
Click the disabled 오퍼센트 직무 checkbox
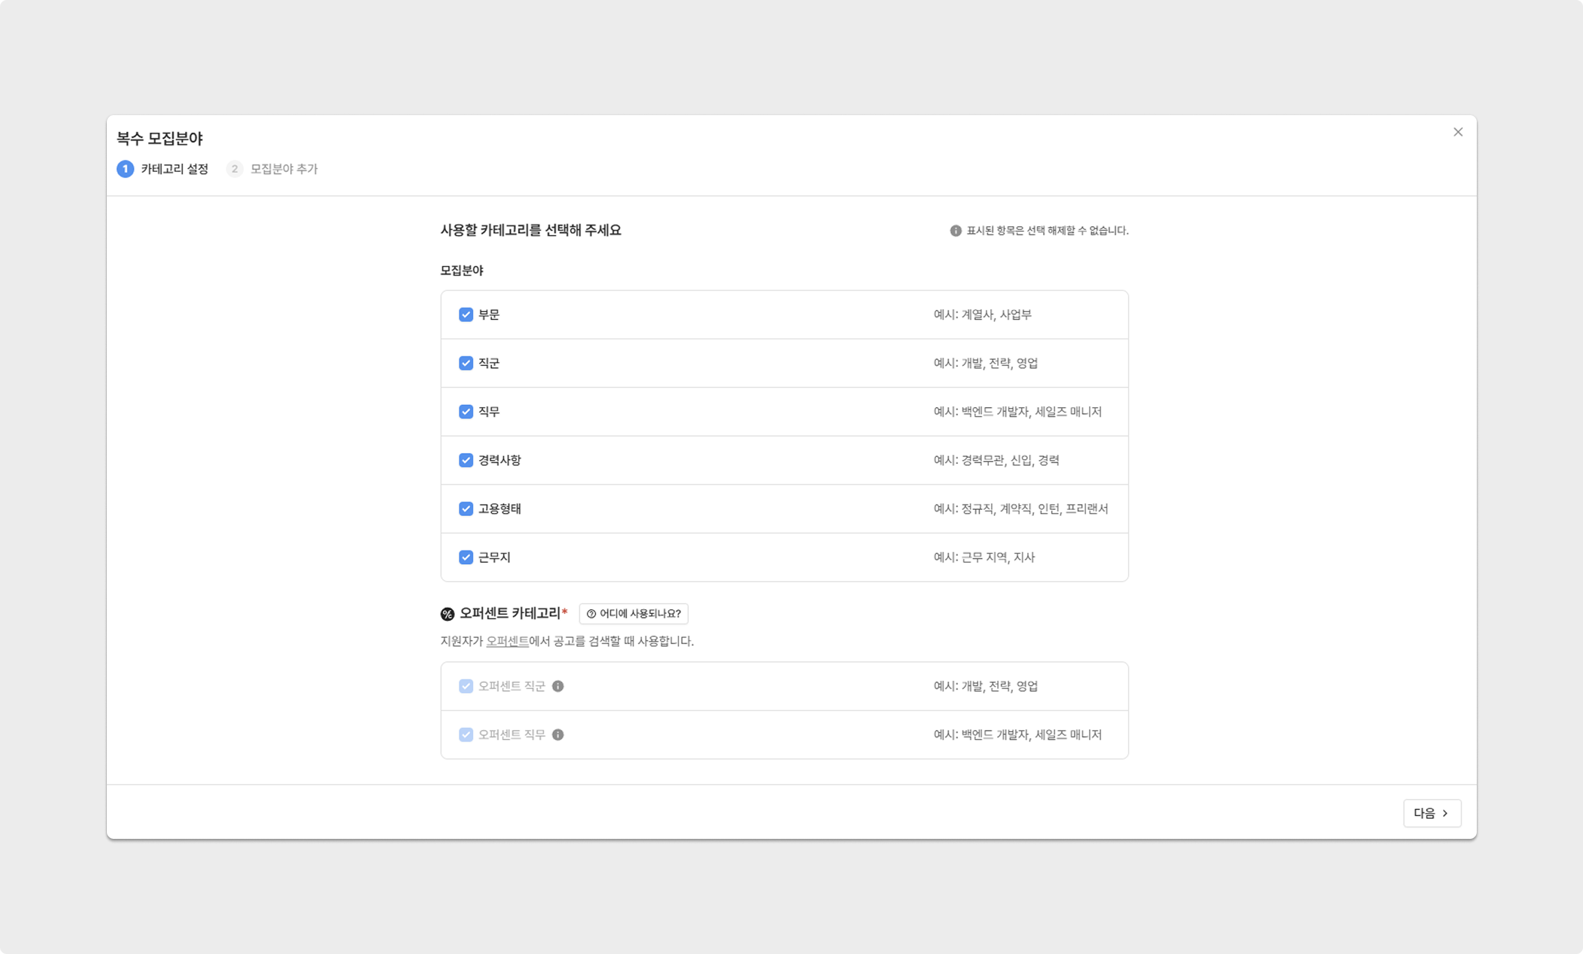[466, 735]
